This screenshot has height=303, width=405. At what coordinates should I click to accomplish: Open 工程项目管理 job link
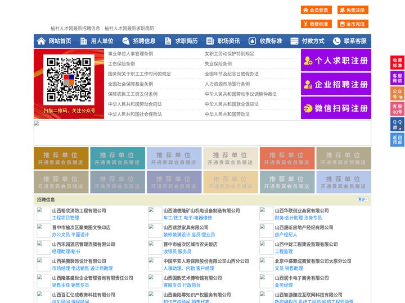[65, 218]
